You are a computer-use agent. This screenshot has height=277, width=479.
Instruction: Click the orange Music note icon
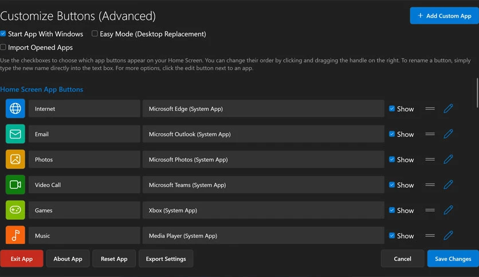15,235
